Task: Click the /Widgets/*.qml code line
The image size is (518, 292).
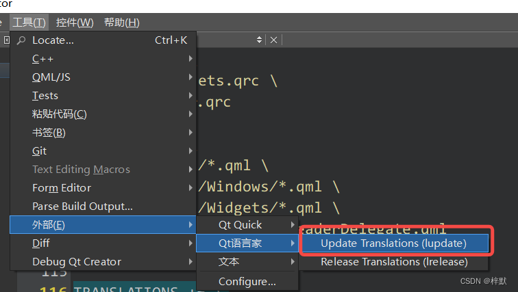Action: 269,208
